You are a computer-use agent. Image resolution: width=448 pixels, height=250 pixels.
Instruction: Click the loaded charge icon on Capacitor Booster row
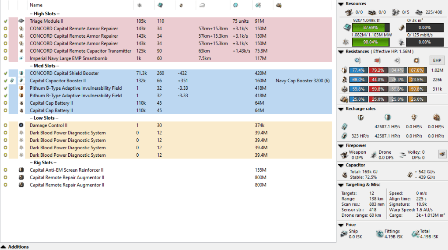[x=12, y=81]
